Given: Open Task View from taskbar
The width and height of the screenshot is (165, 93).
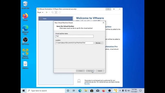Looking at the screenshot, I should click(74, 91).
